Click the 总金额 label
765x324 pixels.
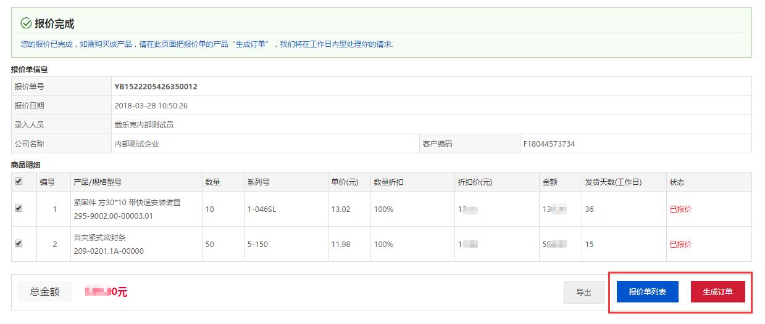[x=45, y=292]
